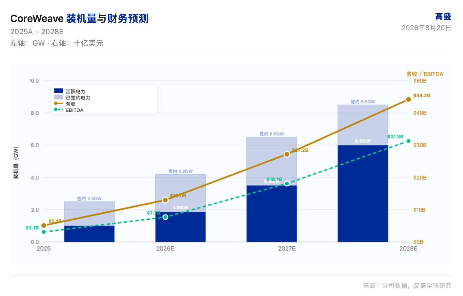Click the 2025 x-axis label
Image resolution: width=463 pixels, height=296 pixels.
pos(44,248)
